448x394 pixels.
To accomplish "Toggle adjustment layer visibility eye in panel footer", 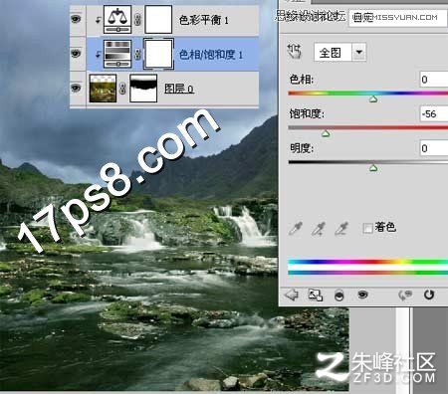I will coord(362,295).
